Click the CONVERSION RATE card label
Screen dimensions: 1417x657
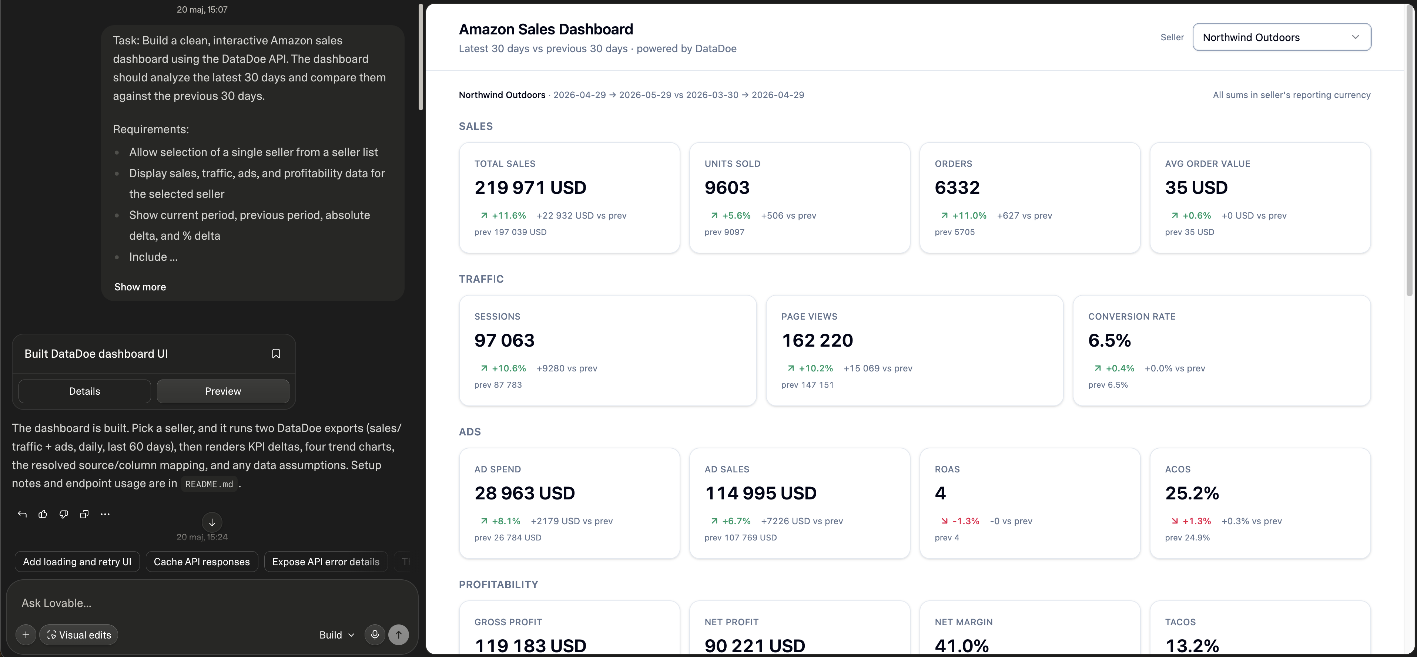(x=1132, y=317)
